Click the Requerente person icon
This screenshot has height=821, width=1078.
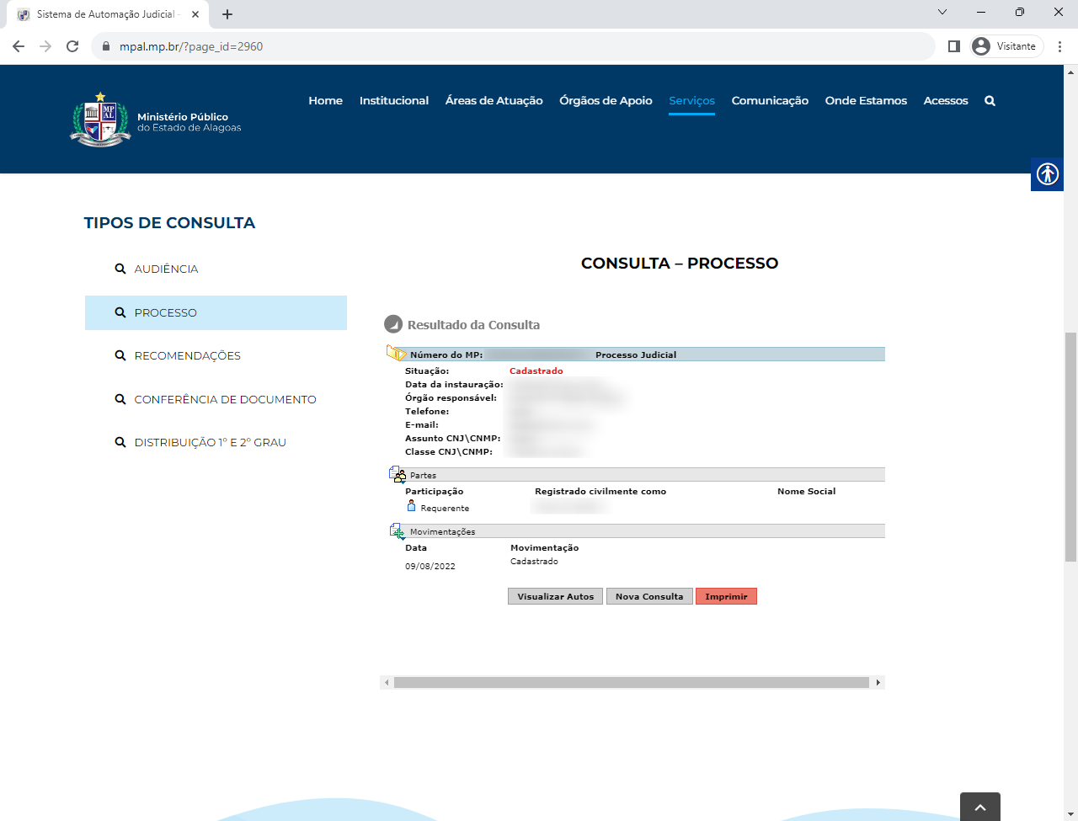pyautogui.click(x=411, y=506)
